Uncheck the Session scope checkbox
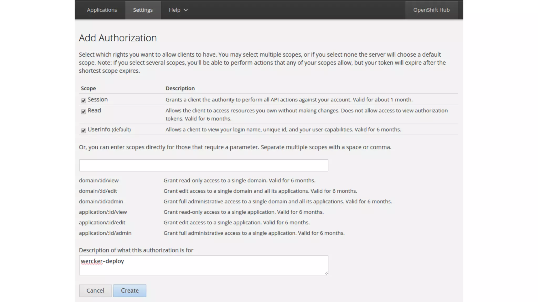 tap(83, 100)
